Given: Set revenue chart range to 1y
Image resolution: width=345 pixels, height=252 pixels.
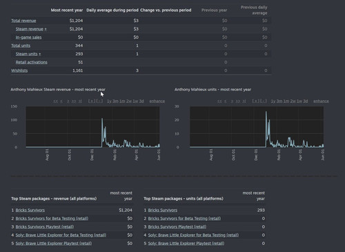Looking at the screenshot, I should (109, 101).
